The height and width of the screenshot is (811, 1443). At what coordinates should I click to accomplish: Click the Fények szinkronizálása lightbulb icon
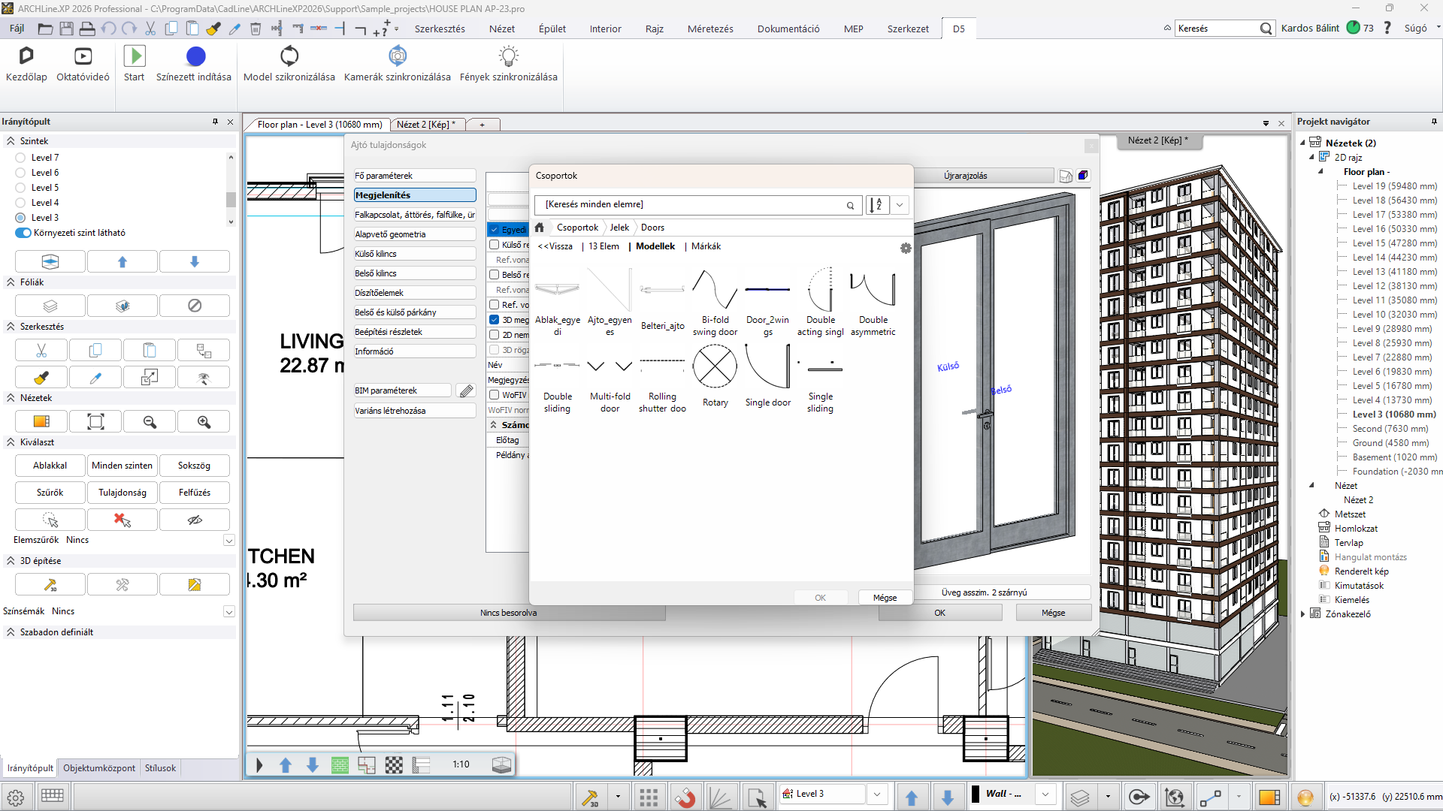(509, 56)
